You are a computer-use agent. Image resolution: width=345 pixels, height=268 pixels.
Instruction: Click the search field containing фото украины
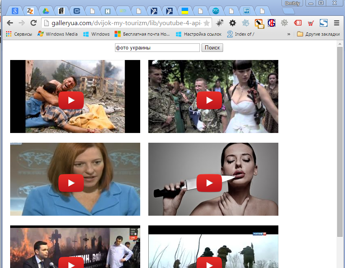click(x=157, y=47)
